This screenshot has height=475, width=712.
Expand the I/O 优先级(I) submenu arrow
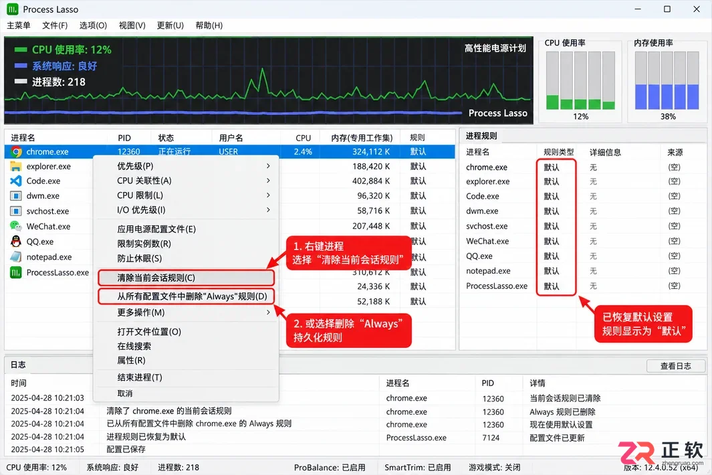tap(268, 210)
